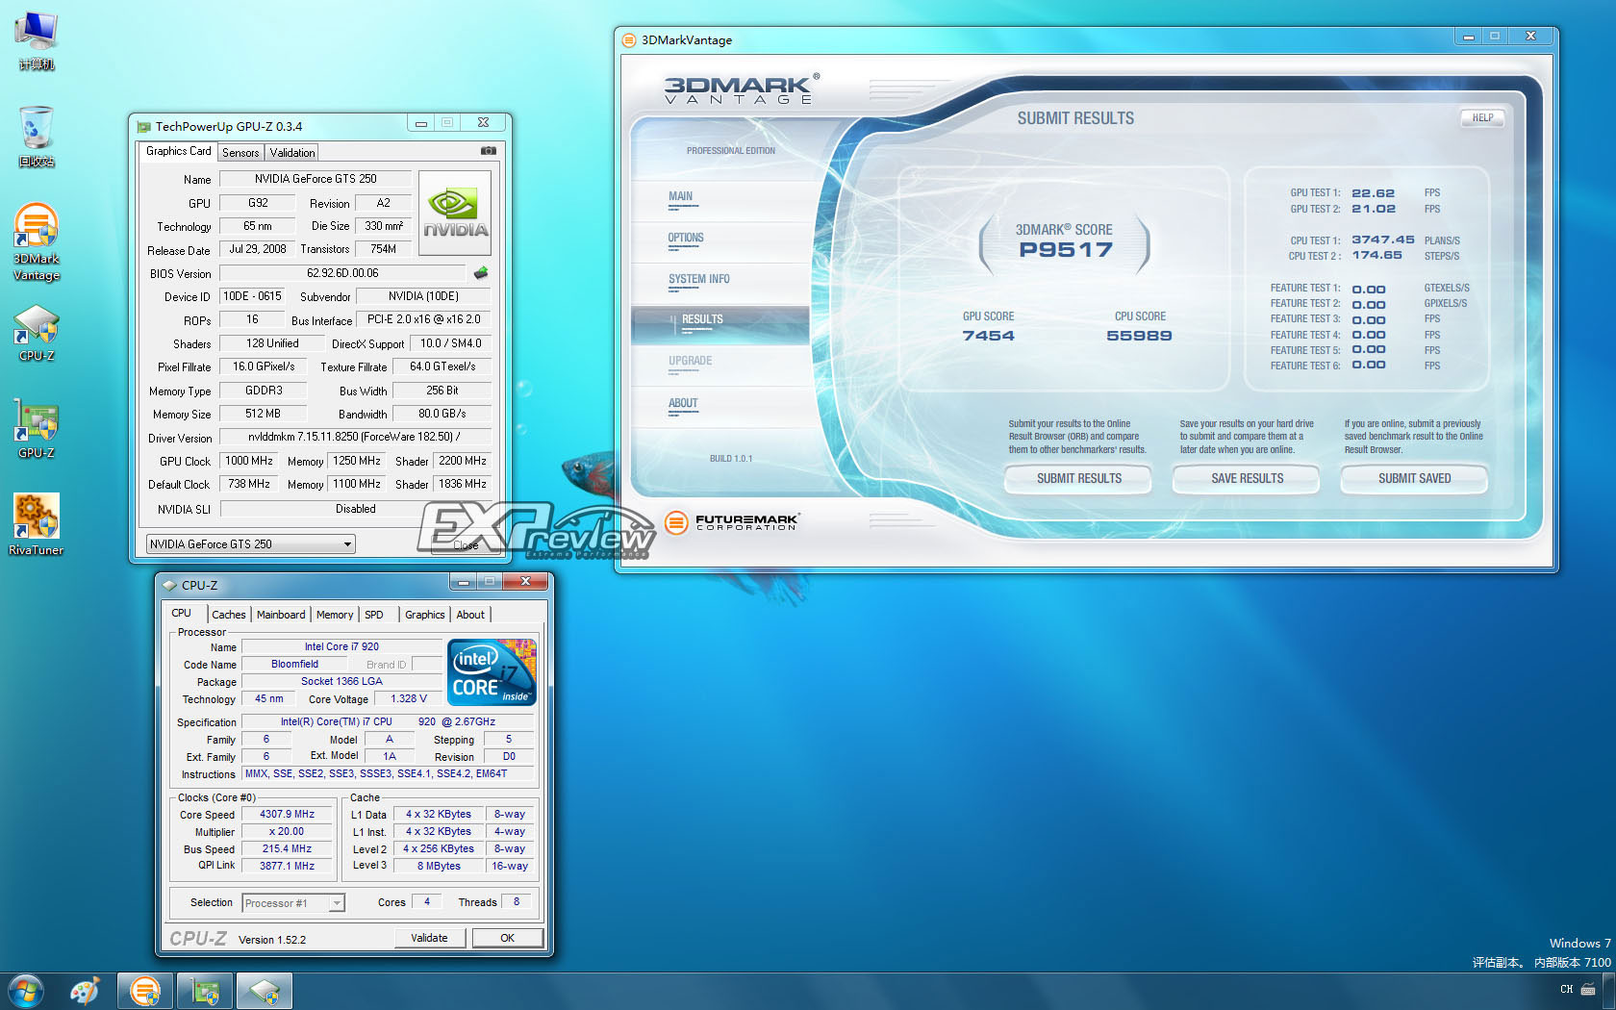Open CPU-Z SPD tab

pyautogui.click(x=374, y=615)
